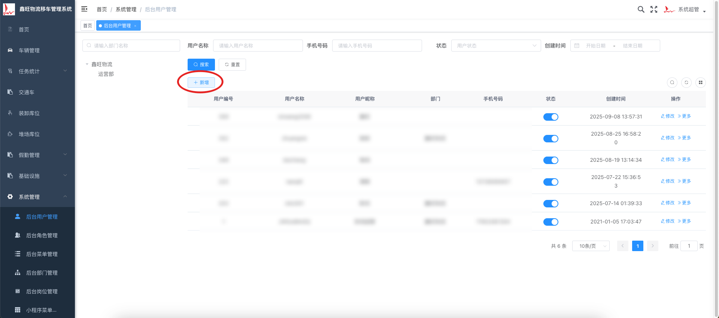Toggle status for the 2025-08-25 user

tap(551, 139)
